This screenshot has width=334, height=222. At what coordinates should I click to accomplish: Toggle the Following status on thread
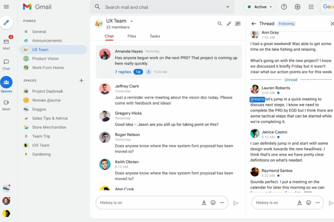[x=286, y=24]
